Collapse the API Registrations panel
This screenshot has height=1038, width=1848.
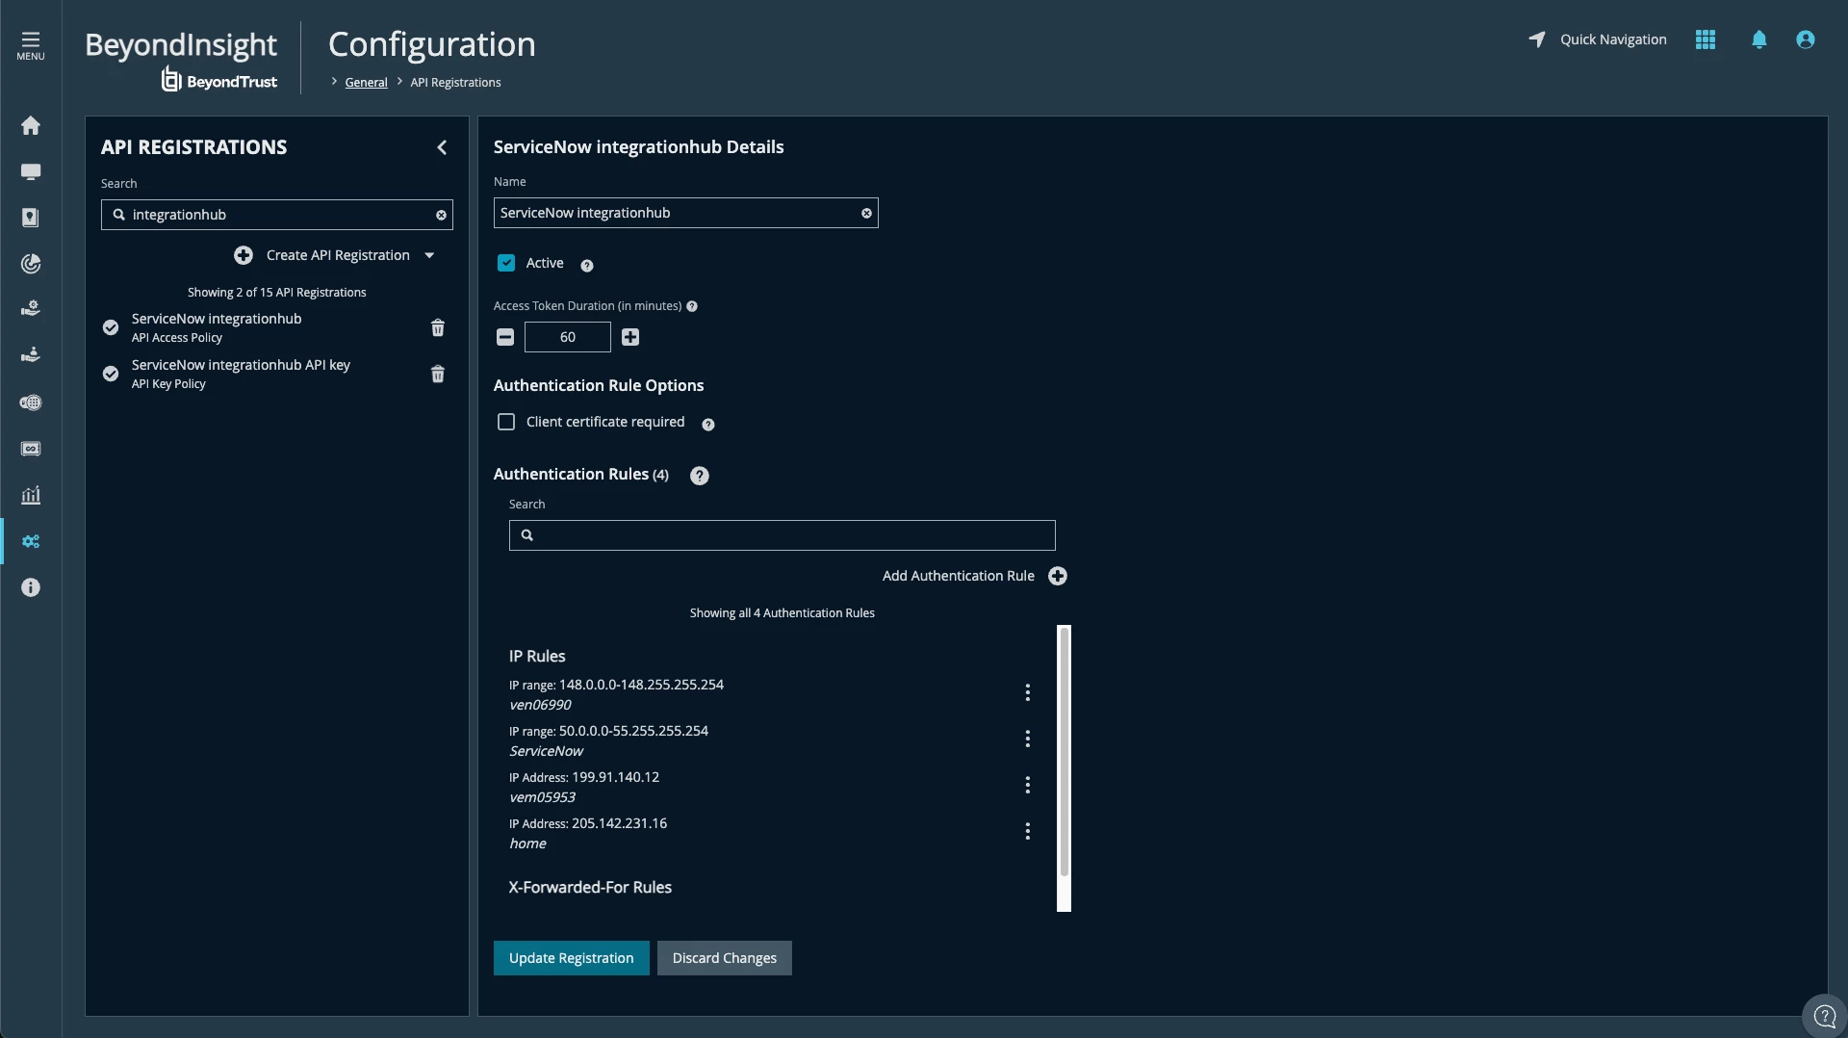coord(442,147)
